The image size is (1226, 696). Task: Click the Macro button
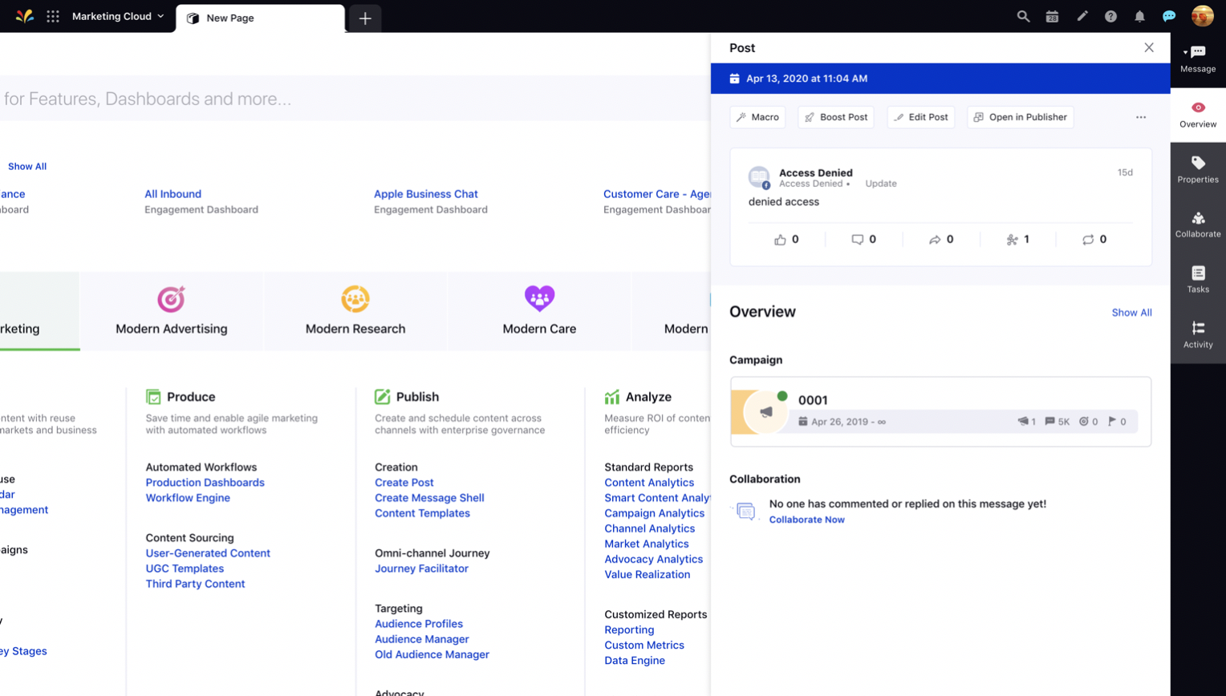[x=757, y=117]
